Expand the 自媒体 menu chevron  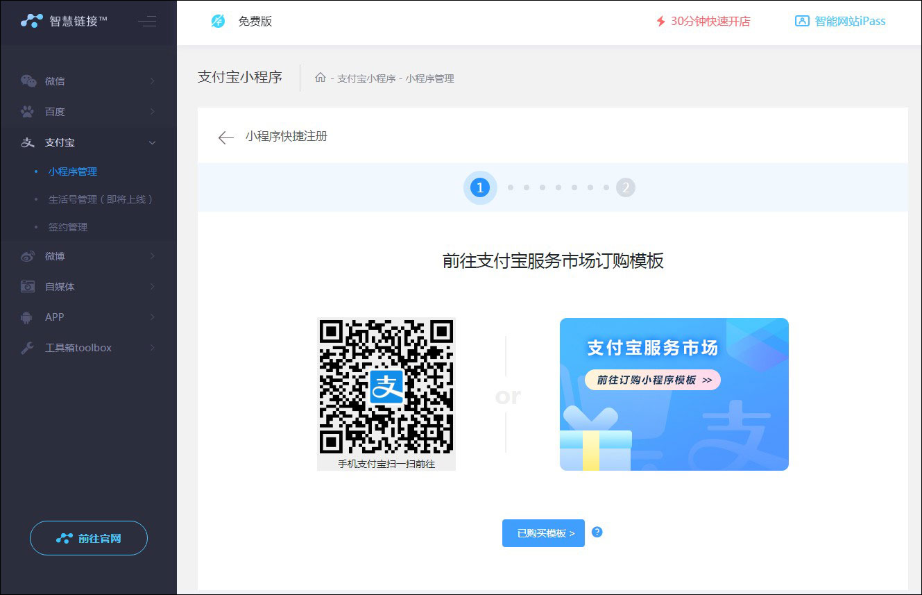(x=152, y=287)
